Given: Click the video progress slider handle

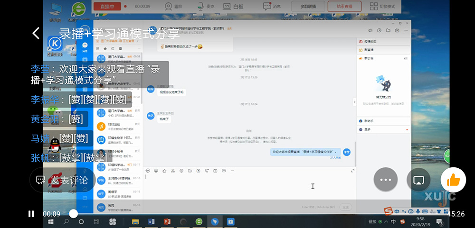Looking at the screenshot, I should pos(73,214).
